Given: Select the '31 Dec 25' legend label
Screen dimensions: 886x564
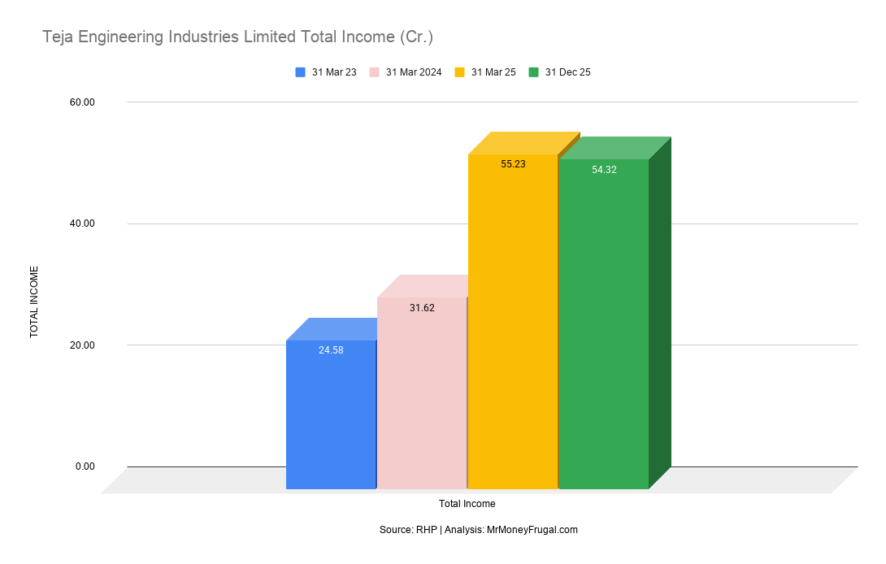Looking at the screenshot, I should coord(568,72).
